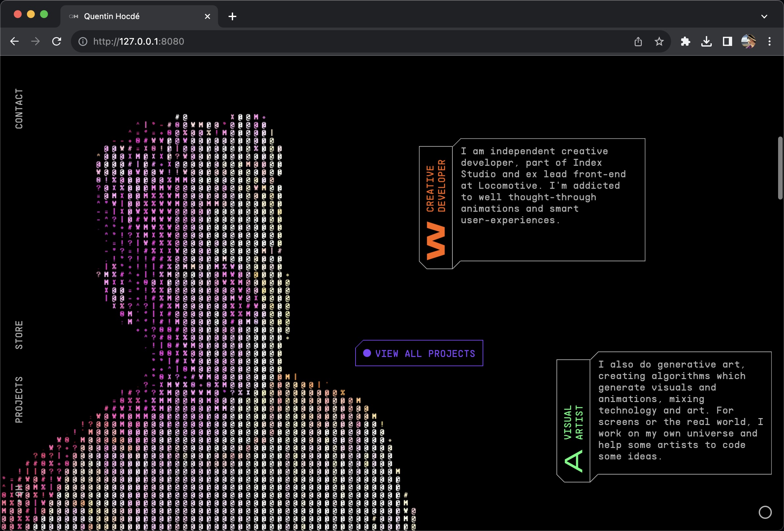This screenshot has height=531, width=784.
Task: Open the Projects sidebar link
Action: 19,400
